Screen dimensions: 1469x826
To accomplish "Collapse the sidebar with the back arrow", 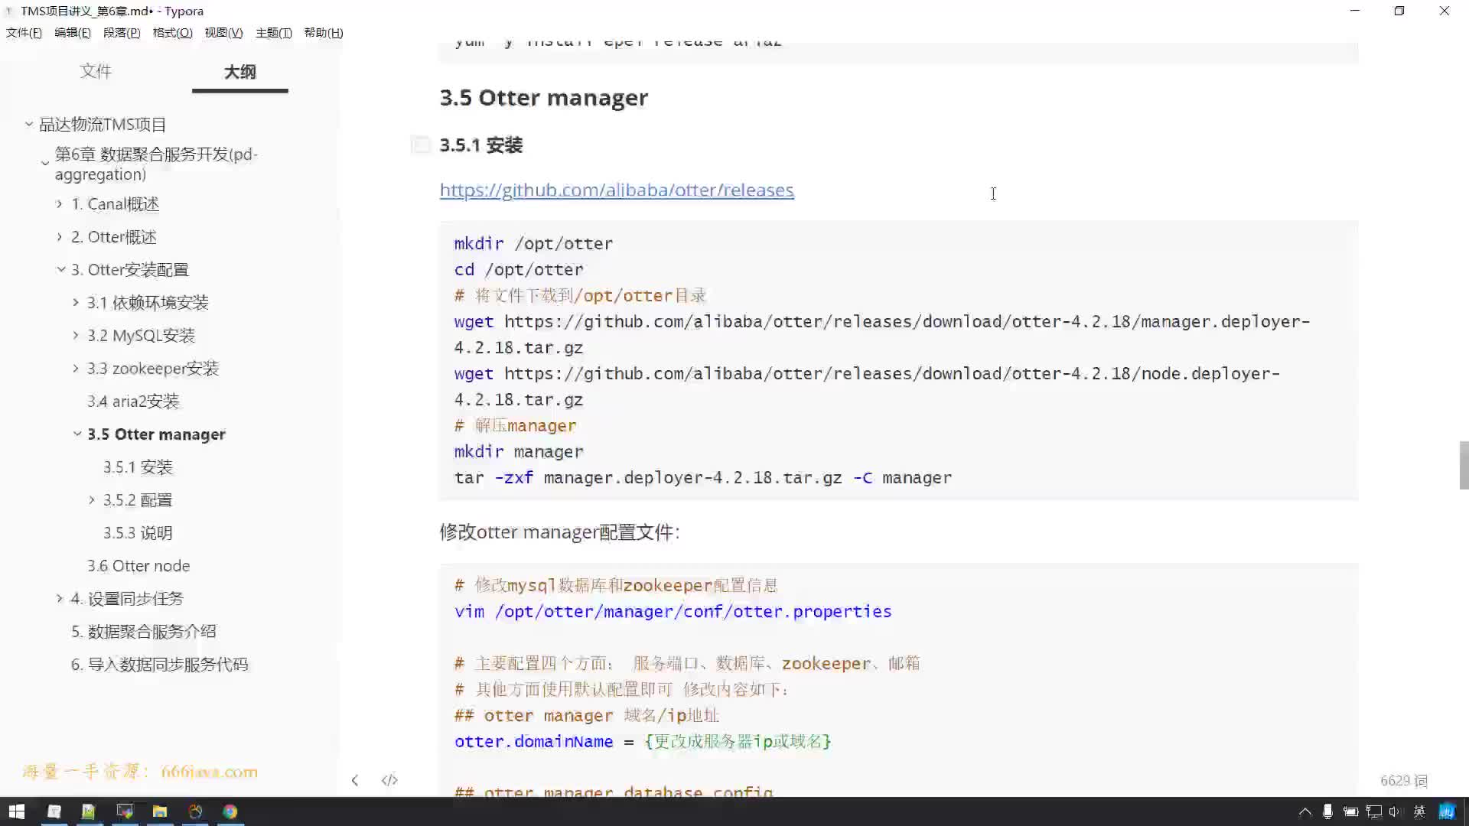I will pyautogui.click(x=355, y=780).
